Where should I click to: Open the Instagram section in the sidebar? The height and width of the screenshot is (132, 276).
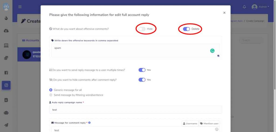coord(6,85)
